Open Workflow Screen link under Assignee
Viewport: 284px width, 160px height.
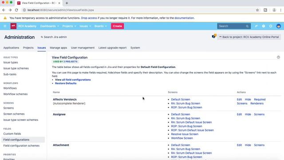coord(182,138)
